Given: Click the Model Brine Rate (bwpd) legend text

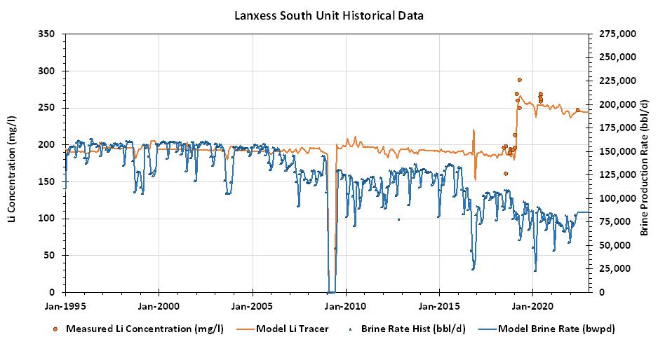Looking at the screenshot, I should [x=557, y=329].
